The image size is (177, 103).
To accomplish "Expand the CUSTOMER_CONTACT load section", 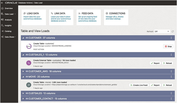I will [x=23, y=99].
